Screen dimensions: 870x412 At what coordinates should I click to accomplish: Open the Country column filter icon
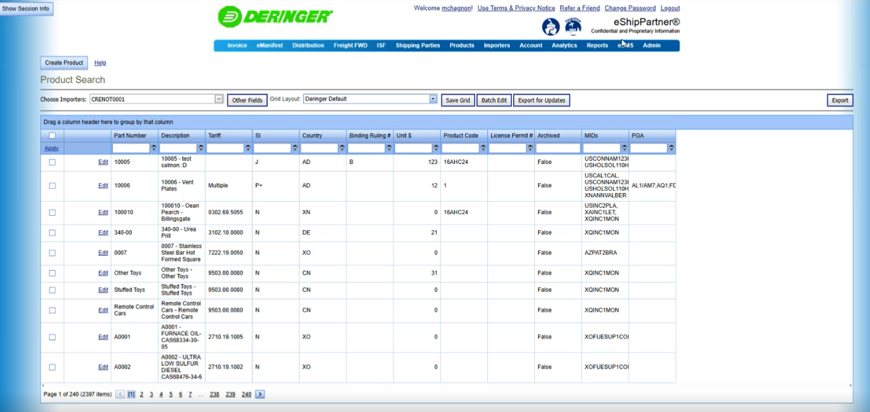(342, 148)
